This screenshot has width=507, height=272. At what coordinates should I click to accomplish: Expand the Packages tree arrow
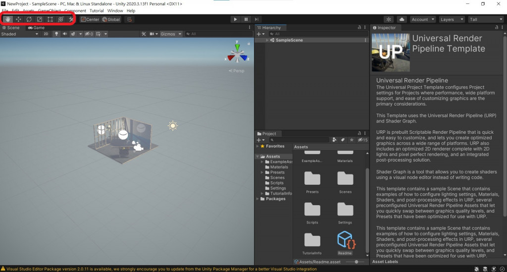(257, 199)
